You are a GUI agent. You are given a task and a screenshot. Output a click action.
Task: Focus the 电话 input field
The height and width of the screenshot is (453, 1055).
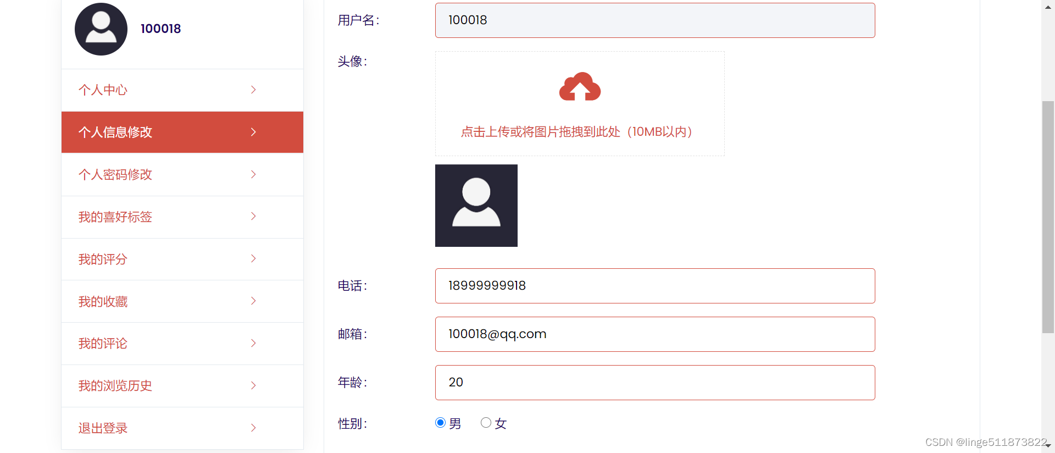(655, 286)
